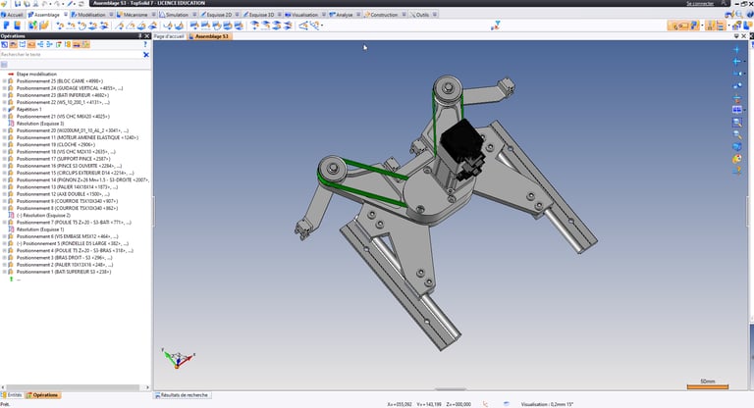This screenshot has width=754, height=408.
Task: Click the color palette rendering icon on right toolbar
Action: click(x=736, y=159)
